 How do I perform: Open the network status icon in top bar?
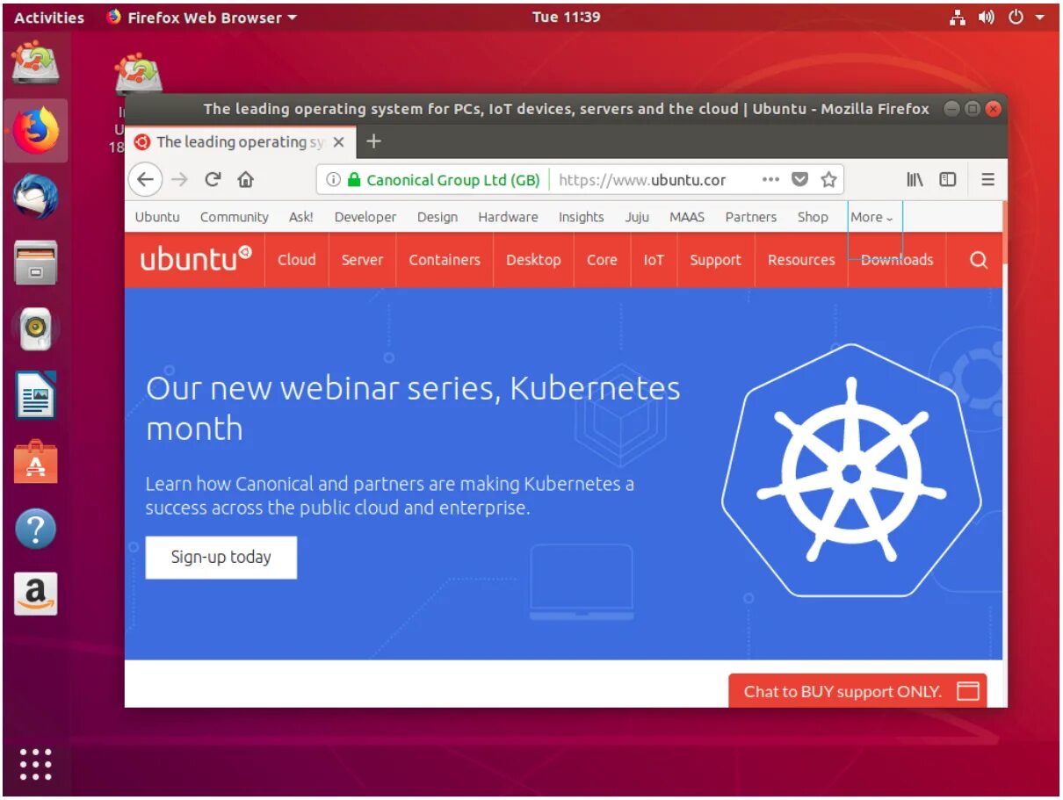pyautogui.click(x=958, y=18)
